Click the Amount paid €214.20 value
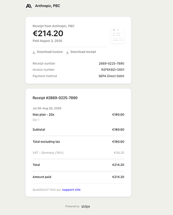 point(118,177)
